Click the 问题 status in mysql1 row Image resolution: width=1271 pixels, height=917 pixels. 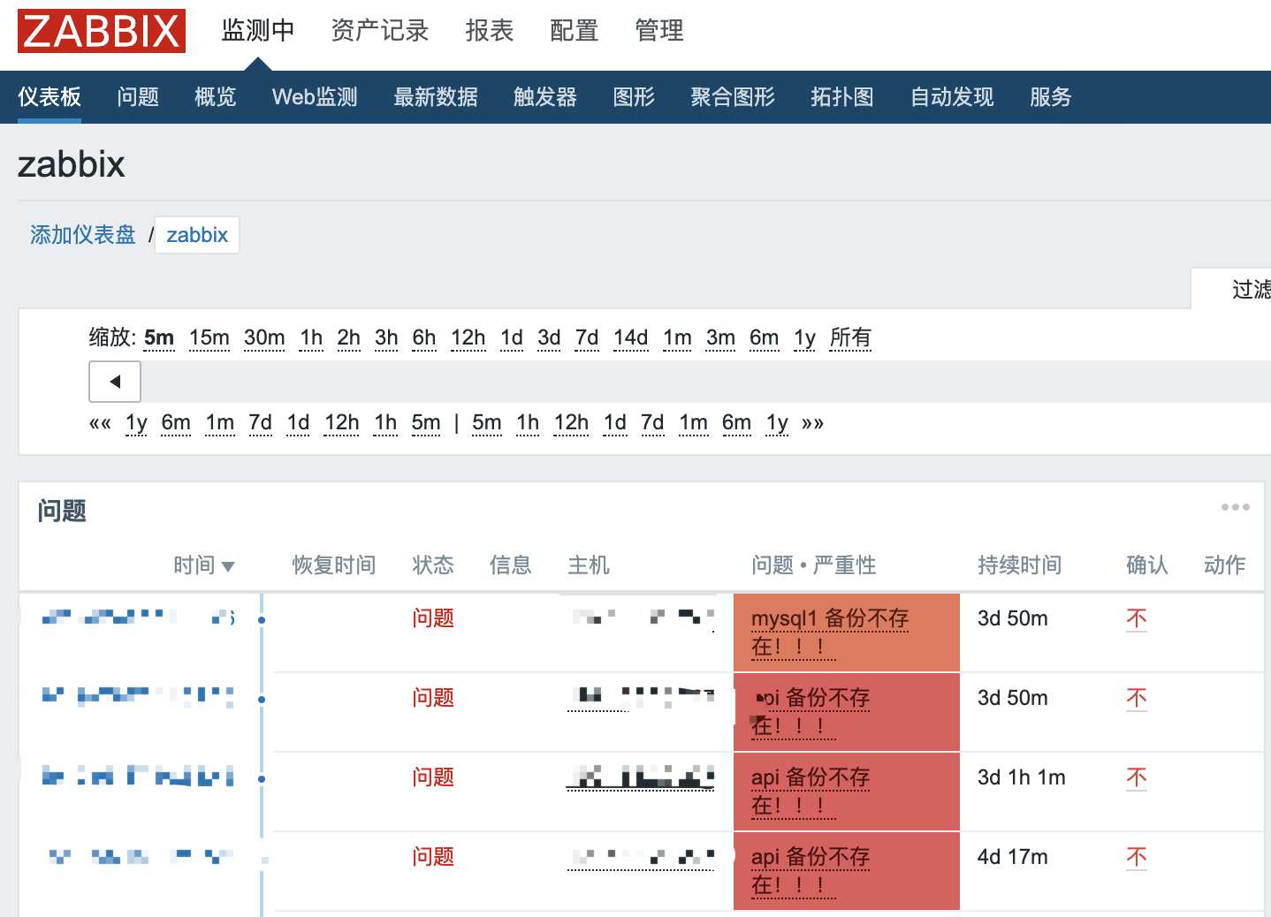433,618
